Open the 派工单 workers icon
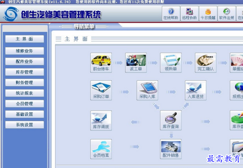 click(x=136, y=63)
